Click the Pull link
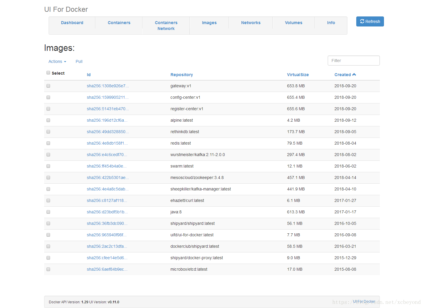The width and height of the screenshot is (424, 308). pyautogui.click(x=79, y=61)
